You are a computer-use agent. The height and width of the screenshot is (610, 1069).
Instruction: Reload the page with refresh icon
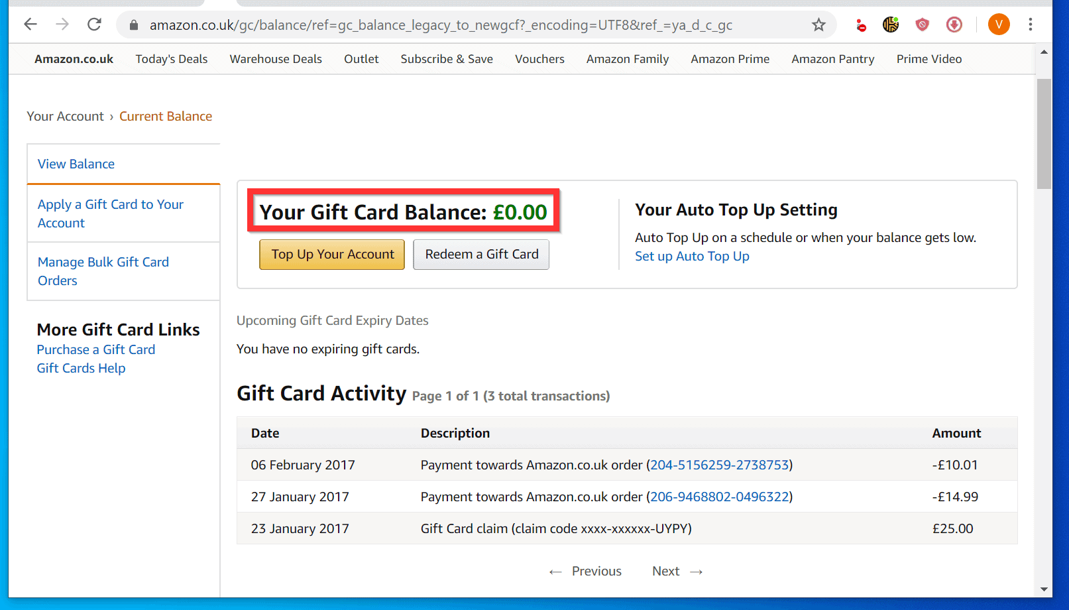click(94, 25)
